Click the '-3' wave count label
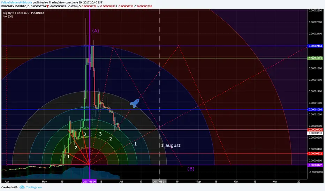 coord(99,134)
